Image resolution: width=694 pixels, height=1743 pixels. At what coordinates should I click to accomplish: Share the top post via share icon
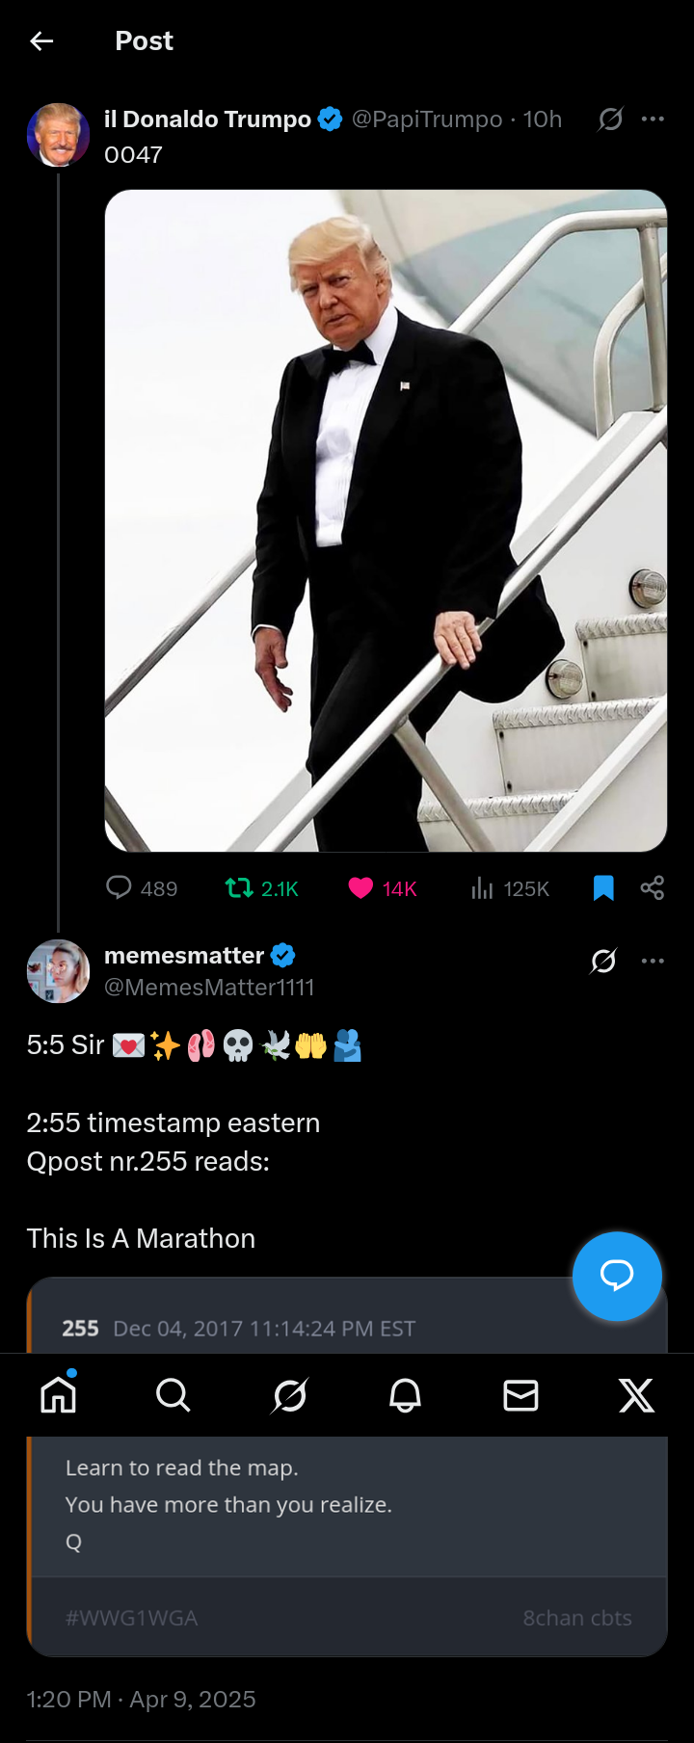(x=653, y=887)
